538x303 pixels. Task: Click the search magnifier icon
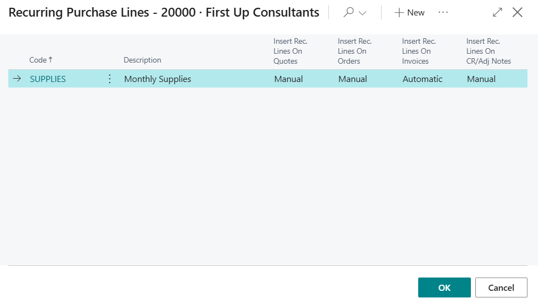coord(348,12)
